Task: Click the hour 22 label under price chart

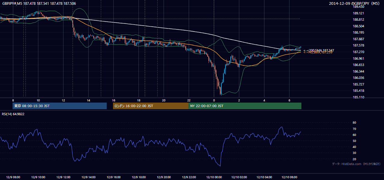Action: click(x=189, y=100)
